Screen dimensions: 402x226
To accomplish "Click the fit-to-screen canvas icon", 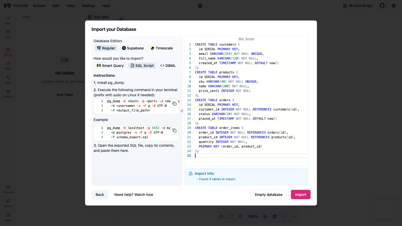I will coord(231,216).
